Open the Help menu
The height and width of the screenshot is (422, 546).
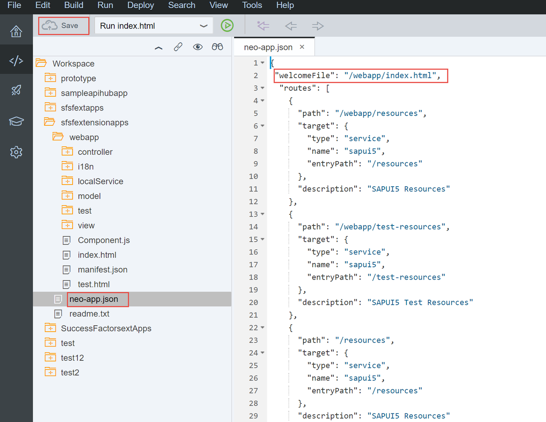pos(285,5)
